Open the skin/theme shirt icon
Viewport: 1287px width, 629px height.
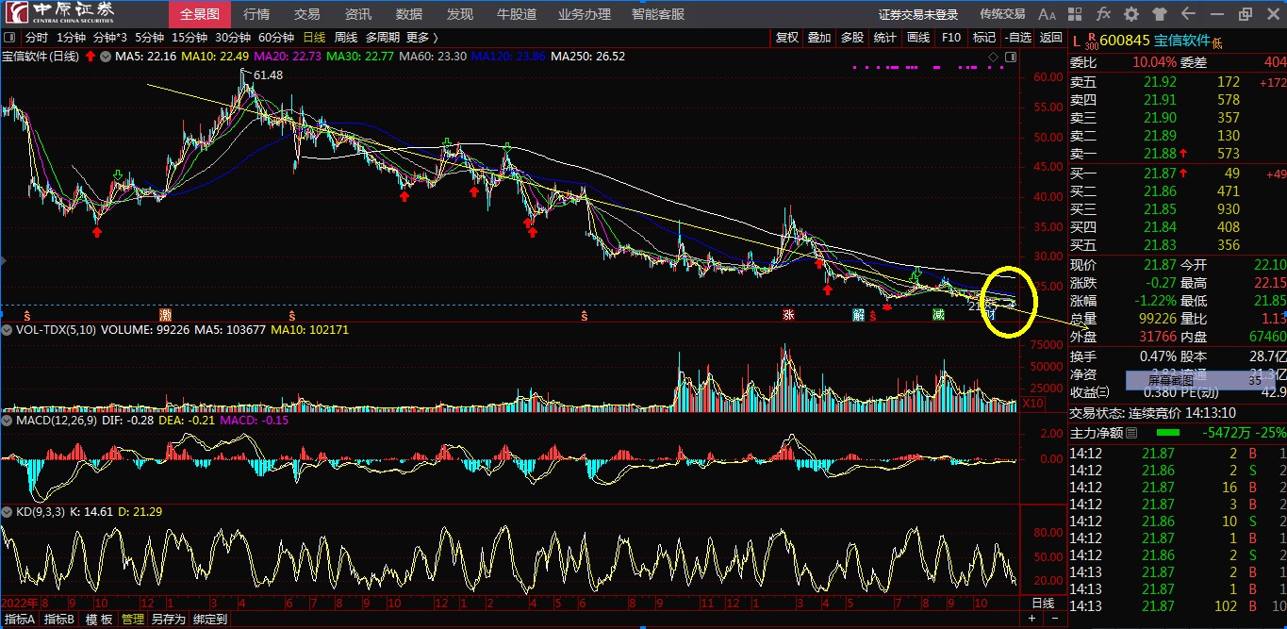(1160, 14)
